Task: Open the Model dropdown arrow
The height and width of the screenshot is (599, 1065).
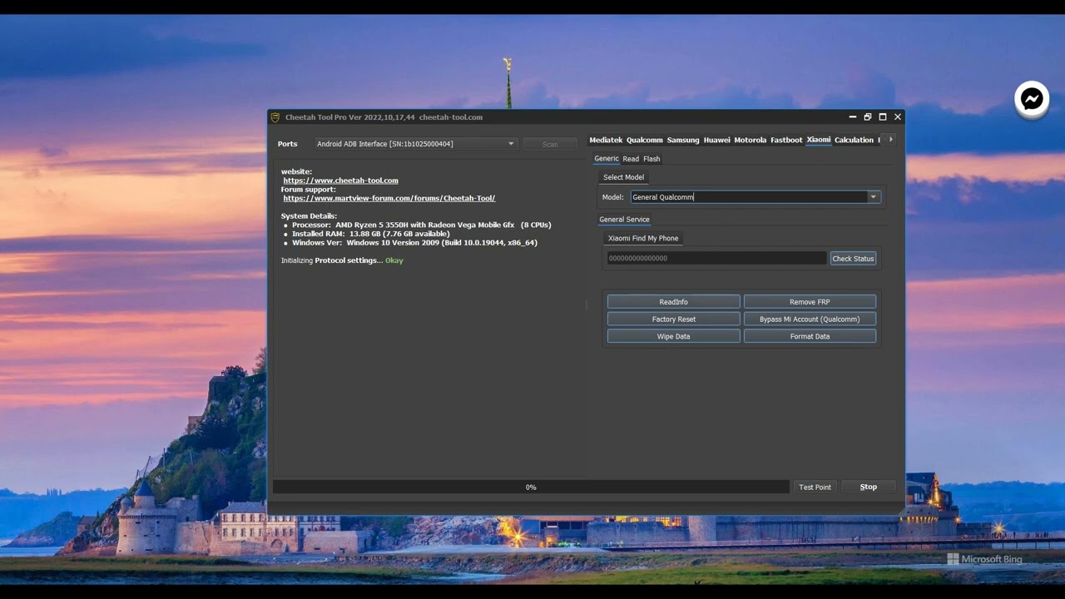Action: tap(873, 197)
